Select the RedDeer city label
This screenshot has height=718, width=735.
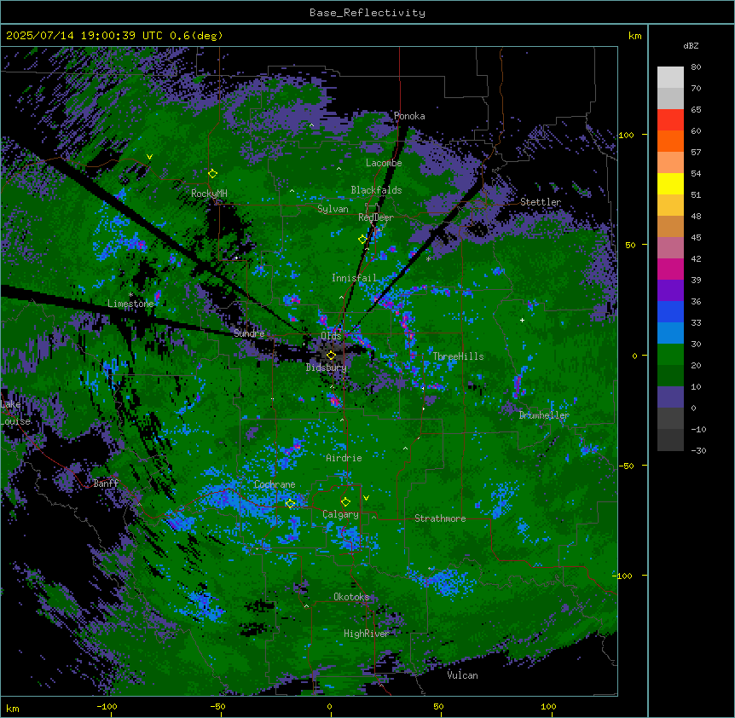tap(375, 217)
